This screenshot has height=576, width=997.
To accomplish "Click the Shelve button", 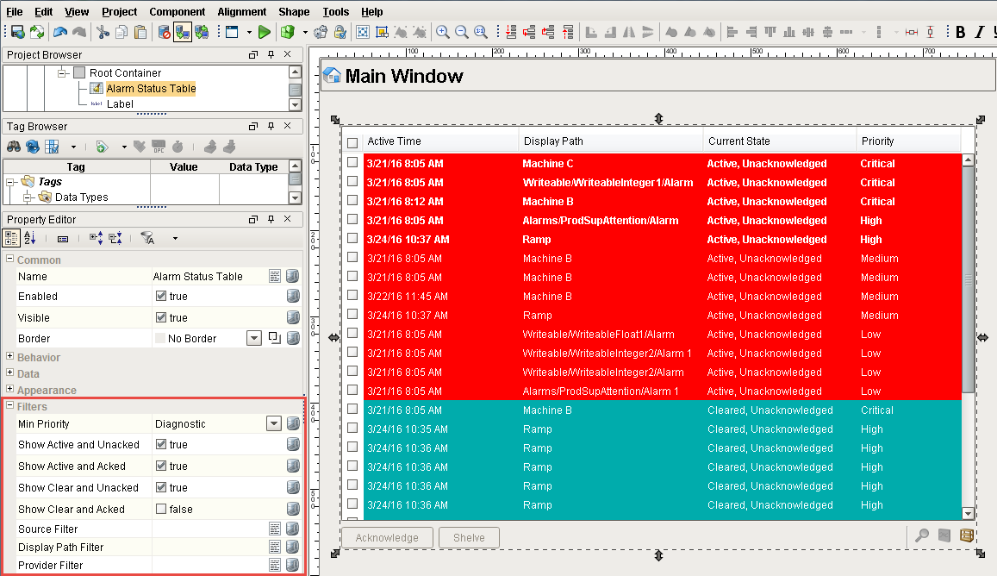I will click(468, 537).
